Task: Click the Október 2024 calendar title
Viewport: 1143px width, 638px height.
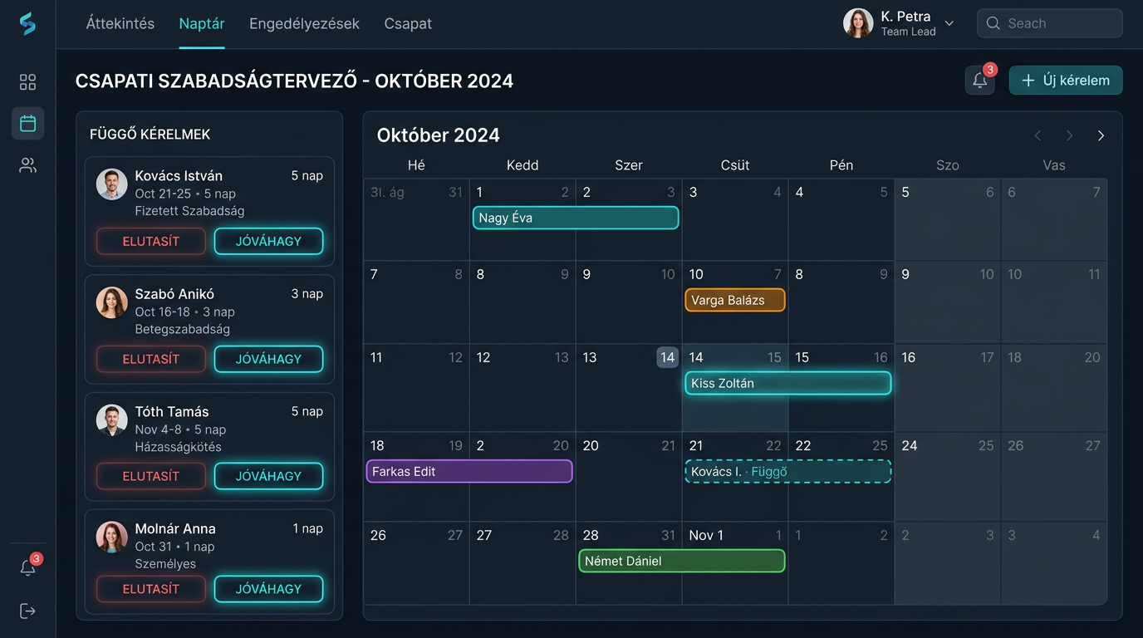Action: 439,135
